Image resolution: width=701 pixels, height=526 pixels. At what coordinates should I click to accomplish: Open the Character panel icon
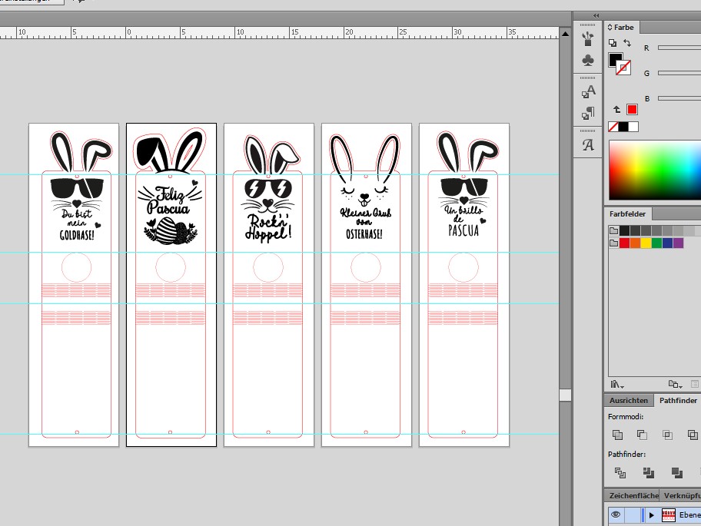click(x=588, y=91)
